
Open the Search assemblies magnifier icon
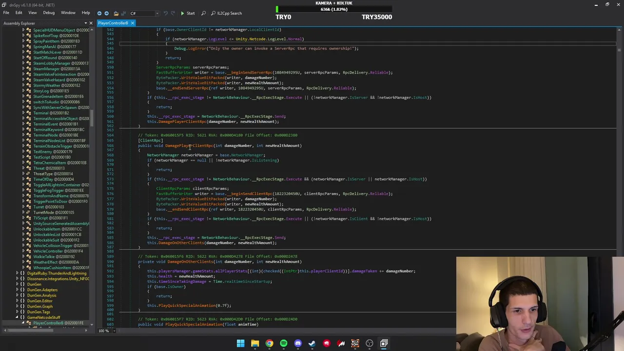[203, 13]
